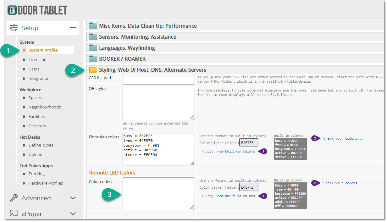Open the Floorplan color picker helper

[x=249, y=143]
